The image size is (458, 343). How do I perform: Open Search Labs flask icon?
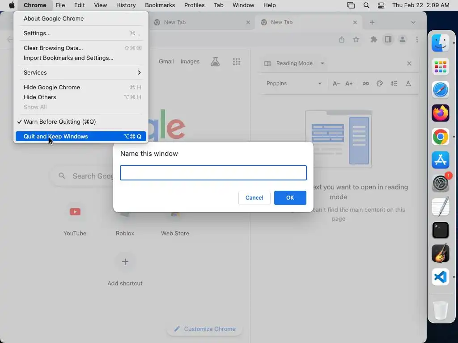coord(215,62)
